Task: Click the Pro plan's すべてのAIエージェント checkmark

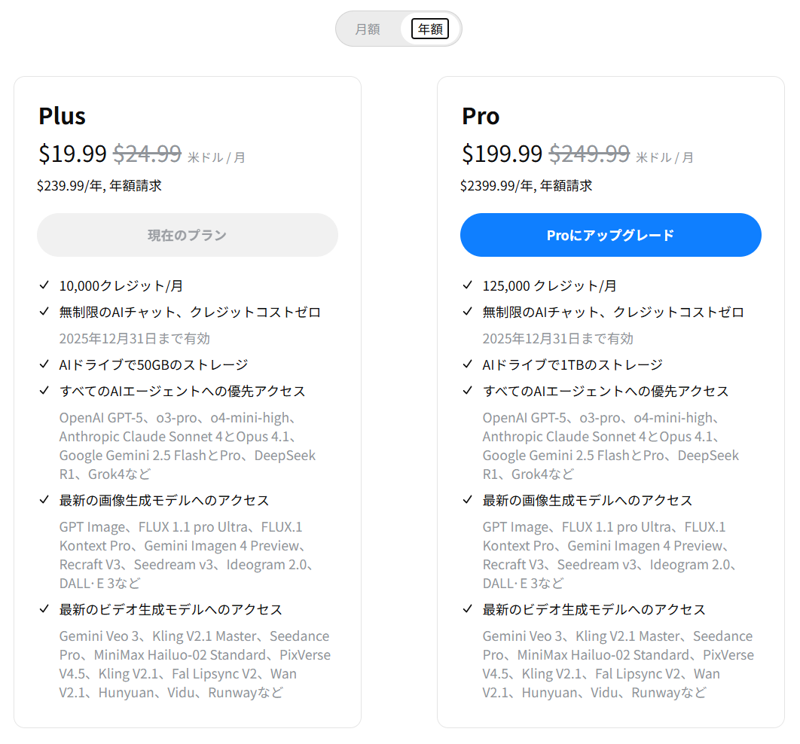Action: point(468,391)
